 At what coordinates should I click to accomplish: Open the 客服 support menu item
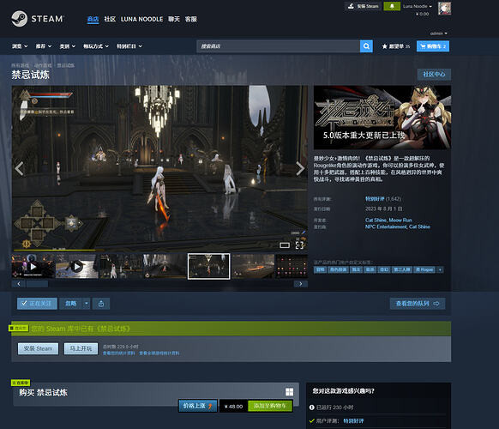pyautogui.click(x=190, y=19)
